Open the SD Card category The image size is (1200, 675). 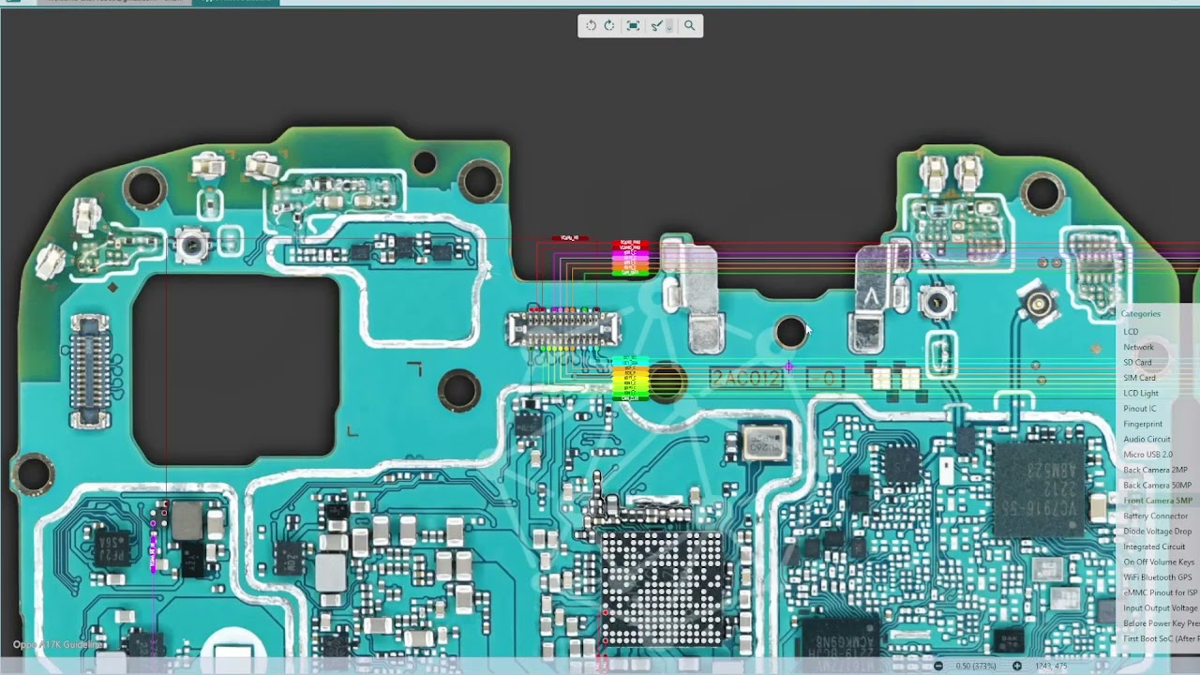(1137, 363)
